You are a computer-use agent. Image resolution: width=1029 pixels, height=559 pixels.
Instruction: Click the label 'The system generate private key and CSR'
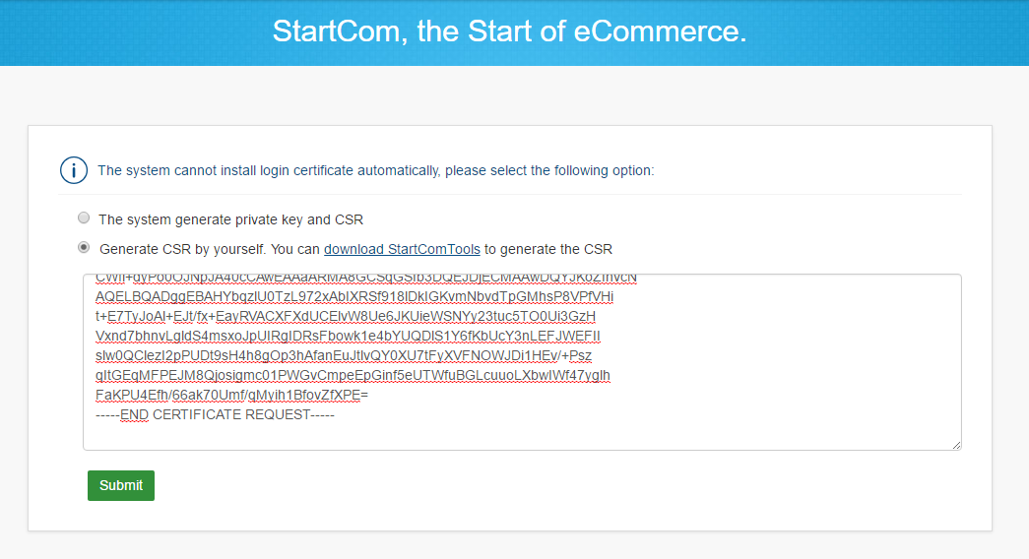pyautogui.click(x=230, y=219)
